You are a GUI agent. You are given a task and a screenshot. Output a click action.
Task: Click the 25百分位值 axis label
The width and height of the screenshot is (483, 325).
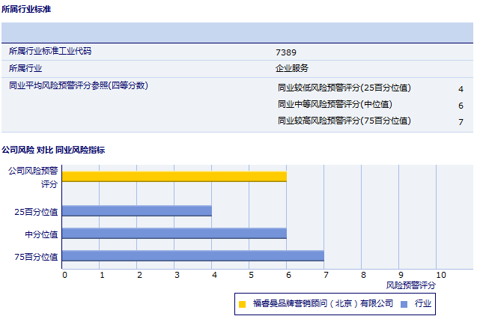click(36, 212)
